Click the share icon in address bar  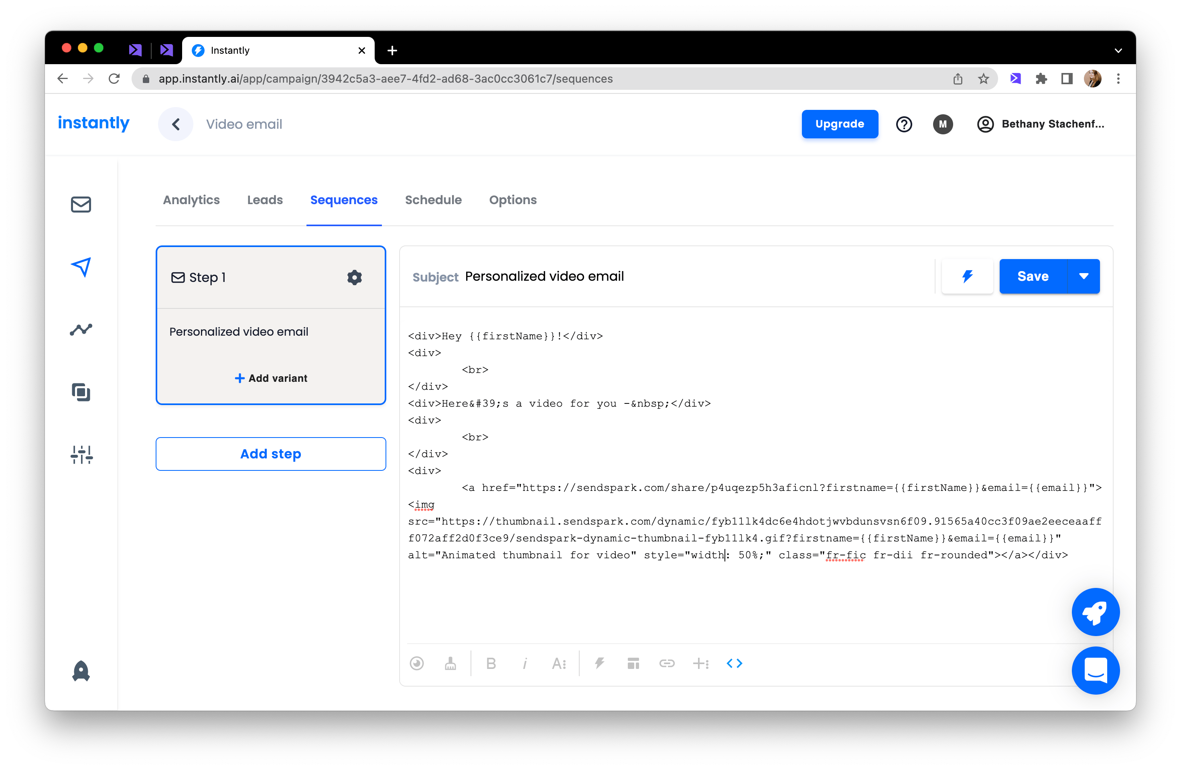[x=958, y=78]
